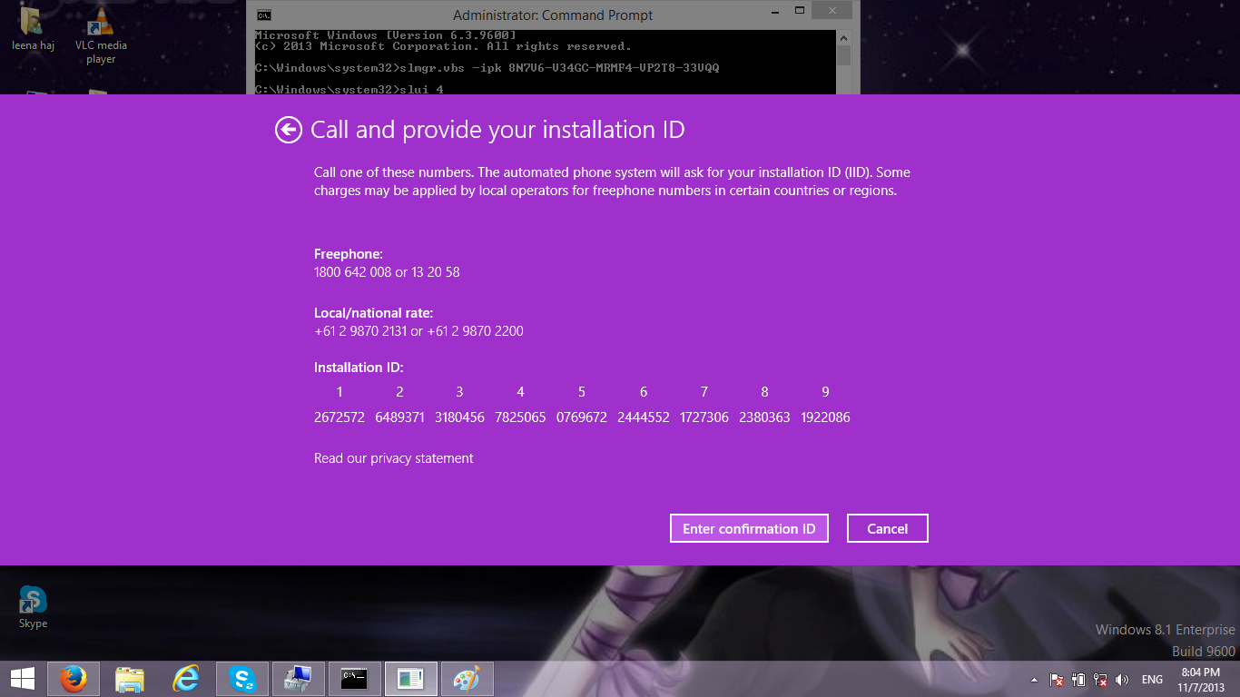Click installation ID group "7825065"
This screenshot has width=1240, height=697.
click(520, 417)
